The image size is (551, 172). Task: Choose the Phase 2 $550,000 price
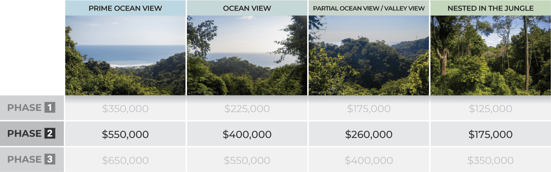(x=125, y=134)
